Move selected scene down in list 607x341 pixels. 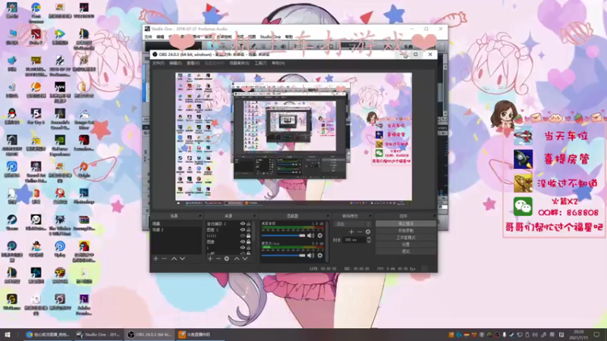point(182,258)
